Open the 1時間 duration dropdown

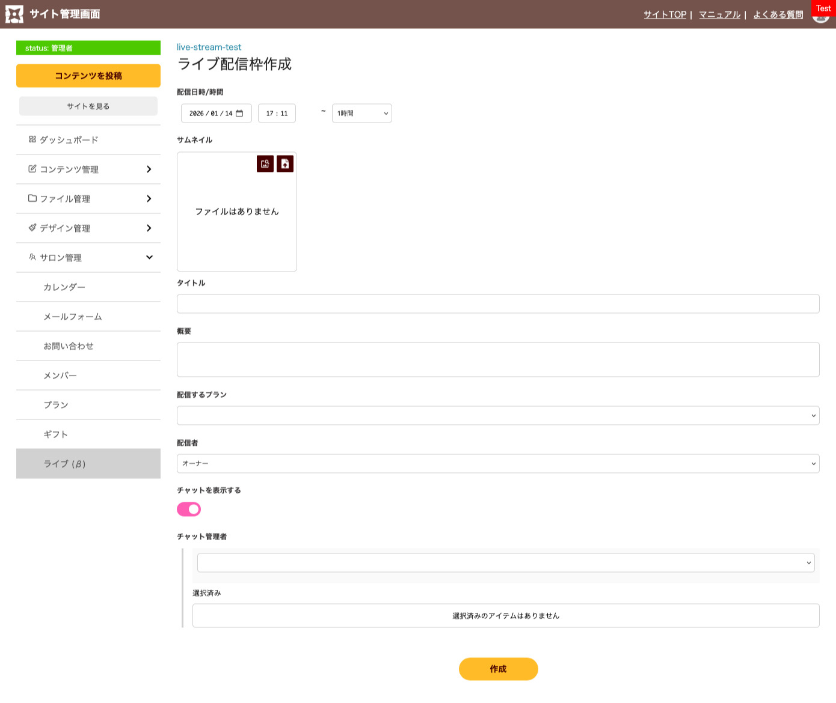tap(361, 114)
